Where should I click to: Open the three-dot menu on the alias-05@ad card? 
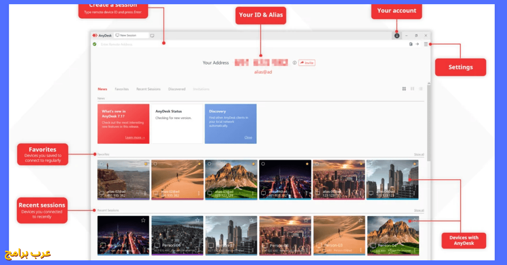[361, 193]
